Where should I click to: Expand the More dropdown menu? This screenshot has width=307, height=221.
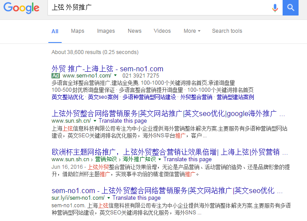[192, 31]
